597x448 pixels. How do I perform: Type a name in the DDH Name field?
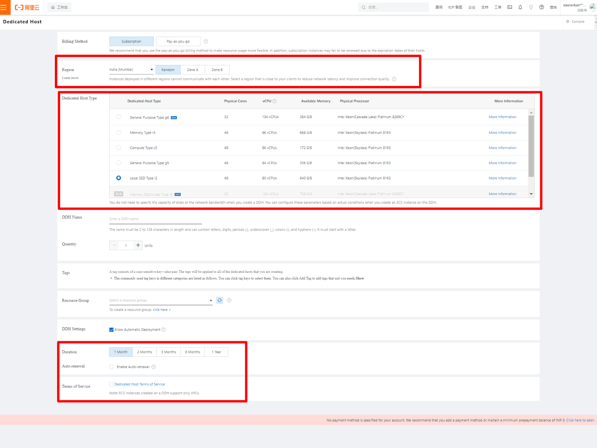point(155,219)
